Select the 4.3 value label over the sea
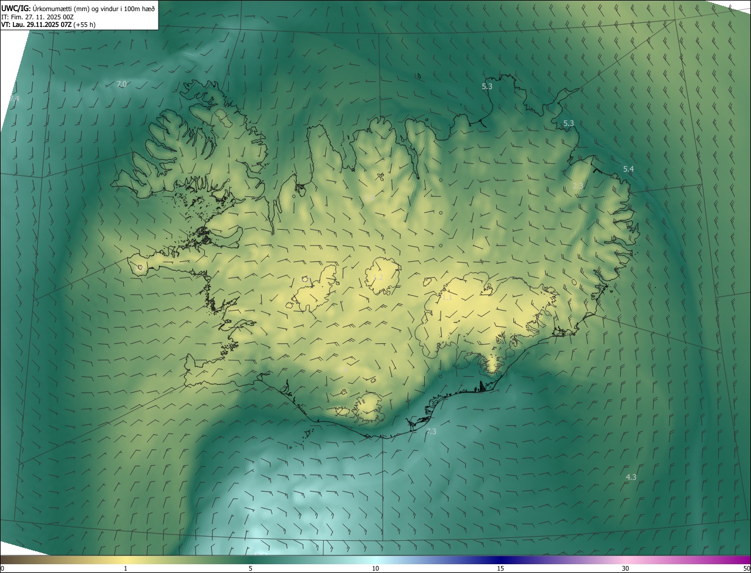Screen dimensions: 751x573 click(x=631, y=477)
